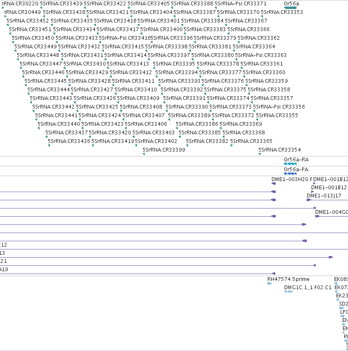Open the Or56a-RA transcript label
Screen dimensions: 348x351
[296, 160]
